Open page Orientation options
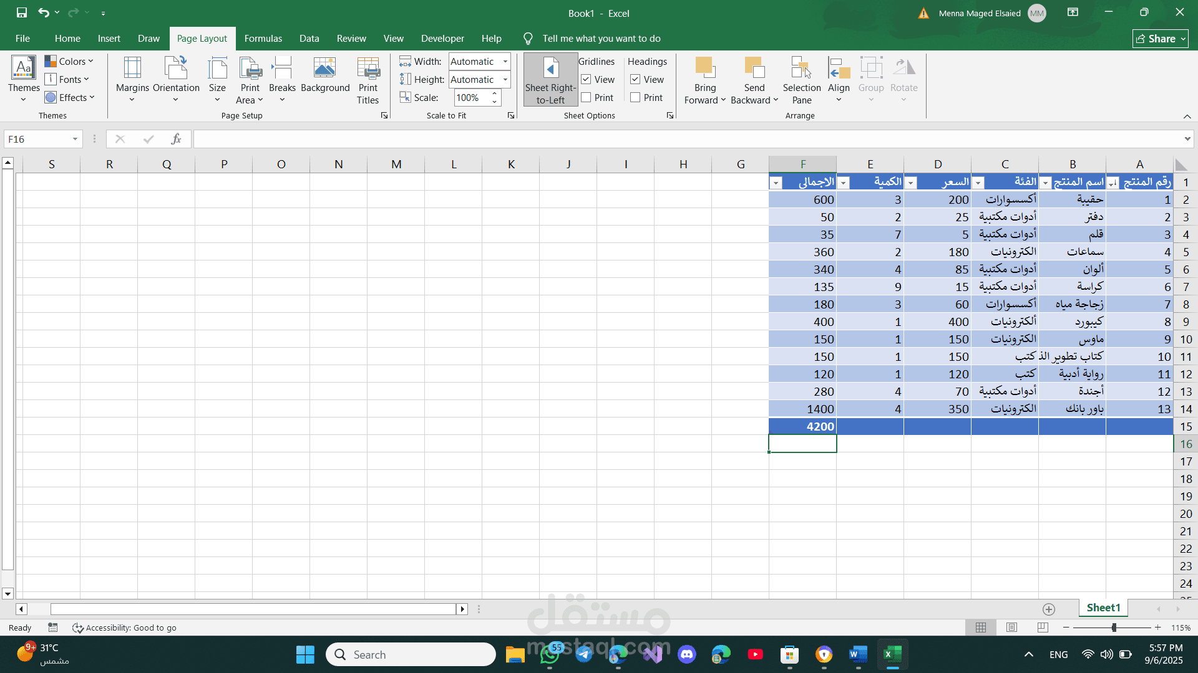1198x673 pixels. [176, 79]
